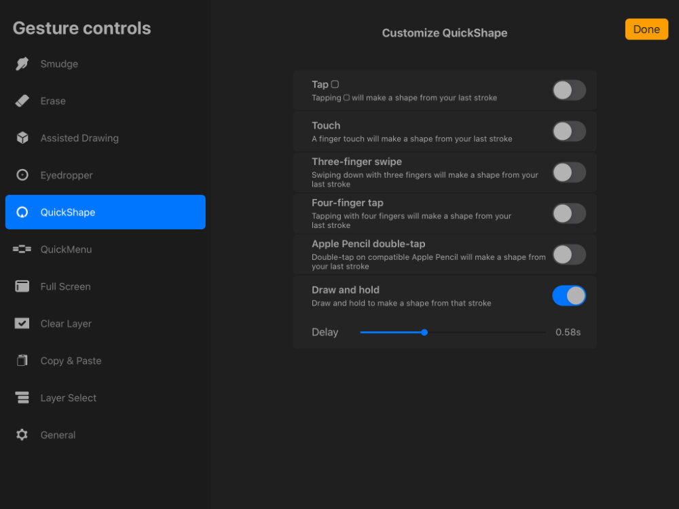Viewport: 679px width, 509px height.
Task: Turn on the Touch toggle
Action: coord(569,132)
